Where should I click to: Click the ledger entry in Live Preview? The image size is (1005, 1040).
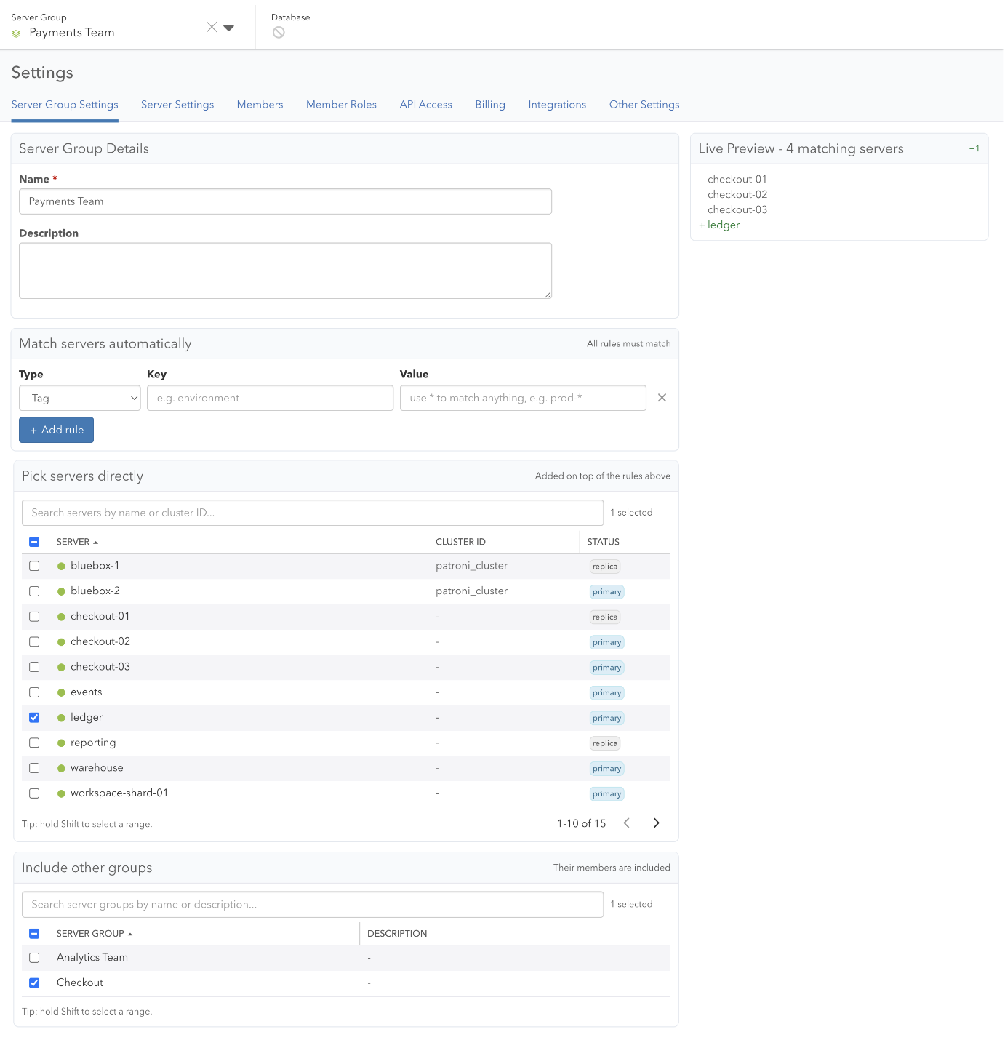[x=724, y=225]
